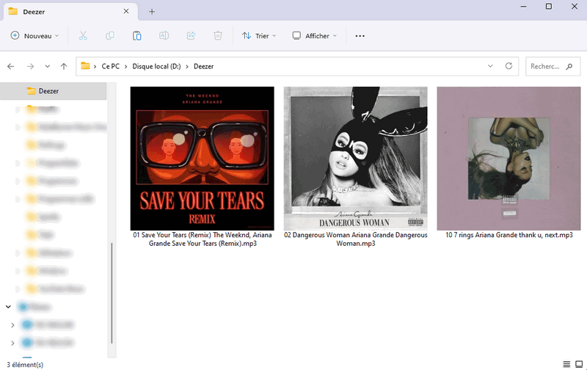Minimize the Explorer window
Viewport: 587px width, 370px height.
point(523,7)
